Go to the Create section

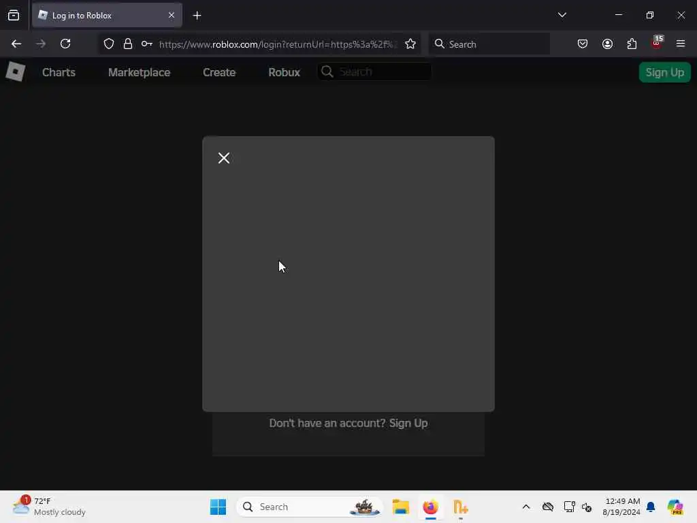click(219, 72)
